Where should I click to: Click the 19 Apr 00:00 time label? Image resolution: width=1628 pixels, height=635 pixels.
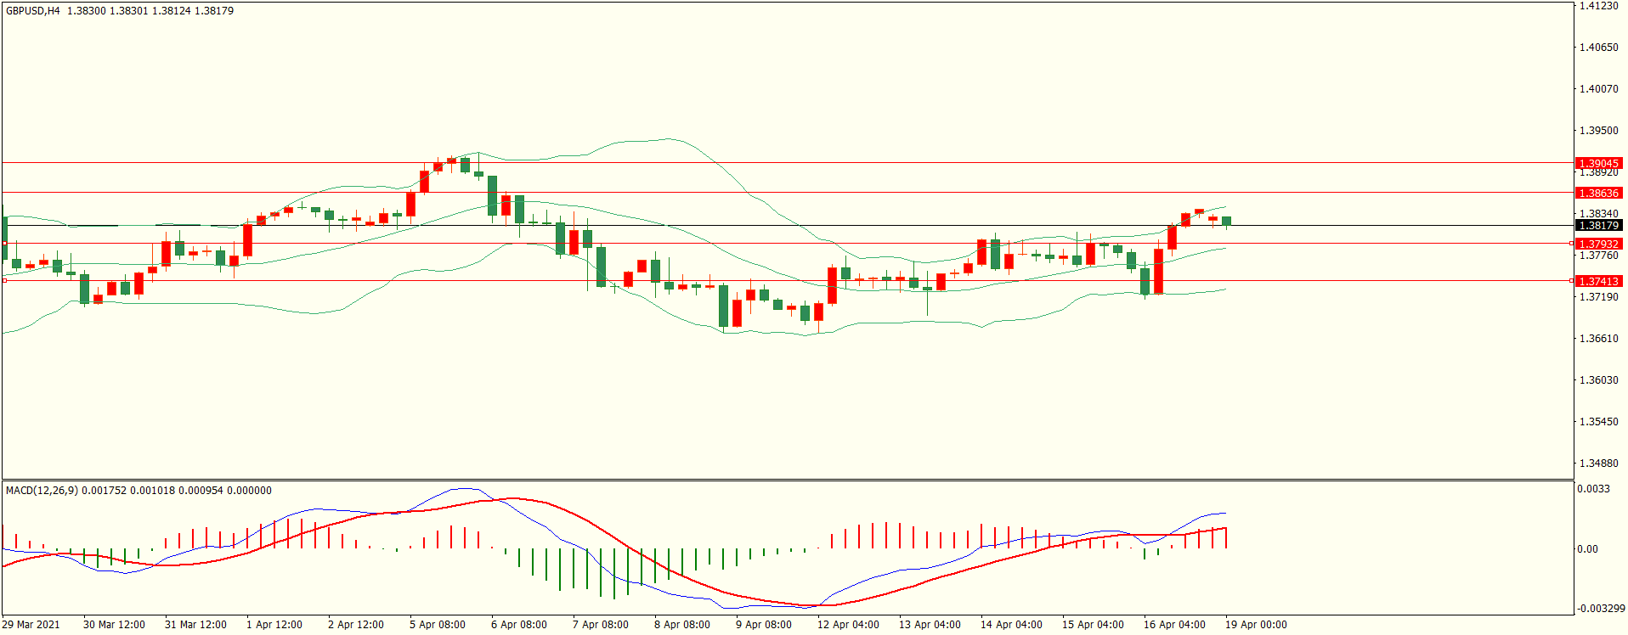pyautogui.click(x=1256, y=624)
